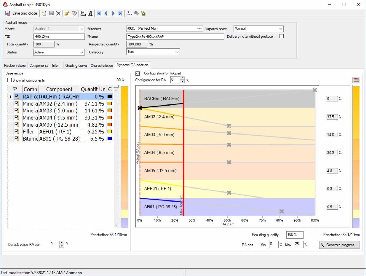
Task: Click the Name field Type2xx% 4901xxRAP
Action: pyautogui.click(x=175, y=36)
